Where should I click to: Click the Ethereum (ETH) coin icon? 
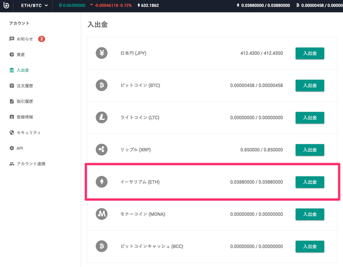pos(102,182)
